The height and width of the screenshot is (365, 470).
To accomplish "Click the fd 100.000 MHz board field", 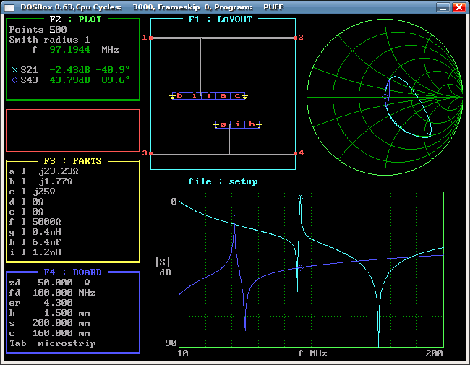I will pyautogui.click(x=53, y=293).
